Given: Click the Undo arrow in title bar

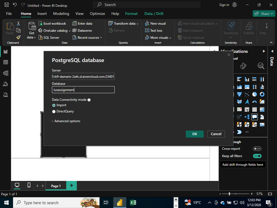Looking at the screenshot, I should click(15, 5).
